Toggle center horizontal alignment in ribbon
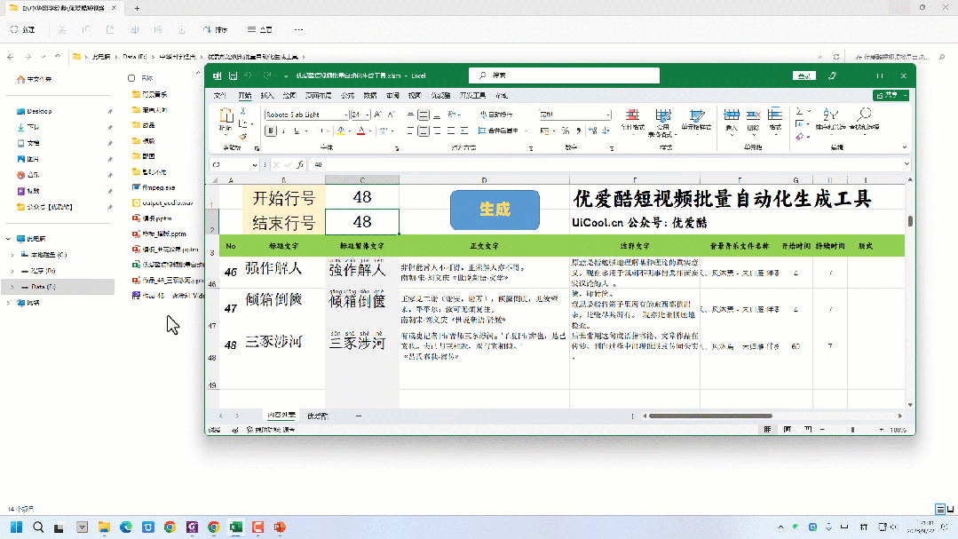 (424, 131)
